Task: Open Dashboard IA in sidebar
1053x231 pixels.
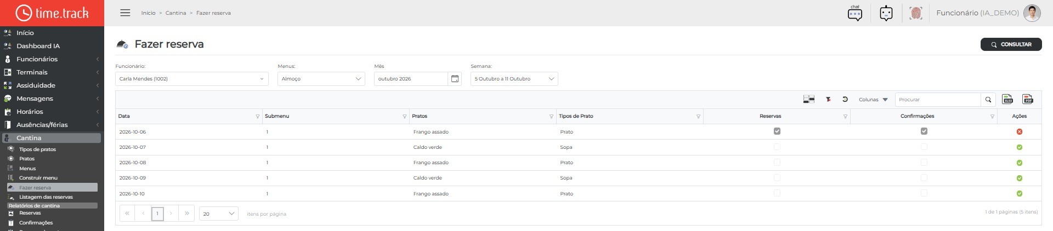Action: click(52, 46)
